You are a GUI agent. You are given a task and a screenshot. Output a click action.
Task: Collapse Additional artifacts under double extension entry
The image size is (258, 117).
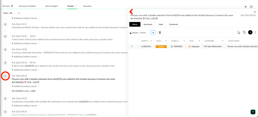pos(26,86)
